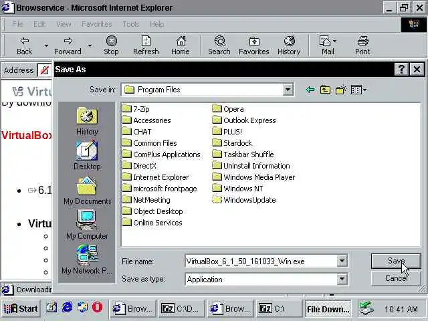Click the Print toolbar icon

[362, 45]
